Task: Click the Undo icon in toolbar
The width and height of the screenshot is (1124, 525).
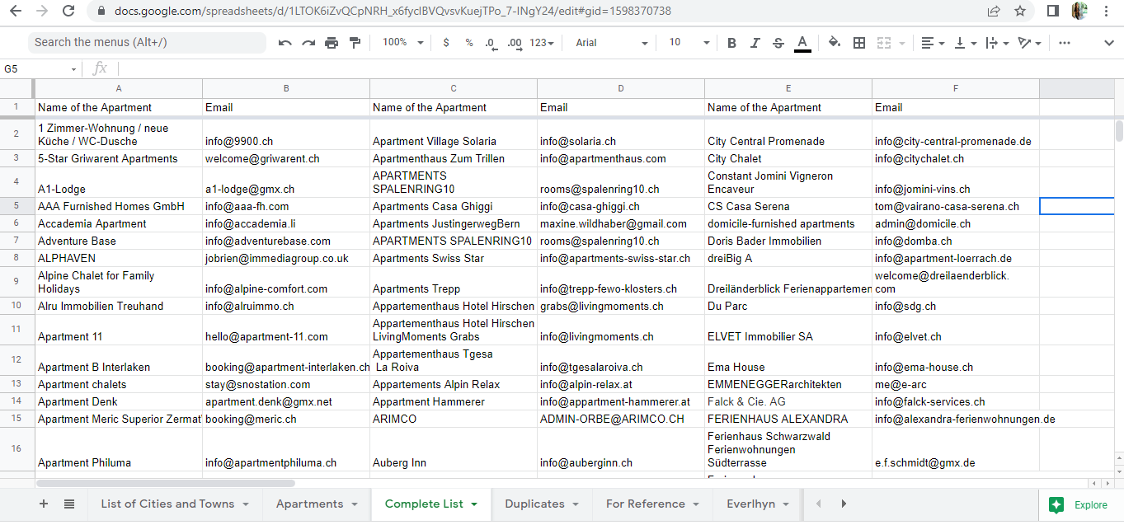Action: click(x=285, y=43)
